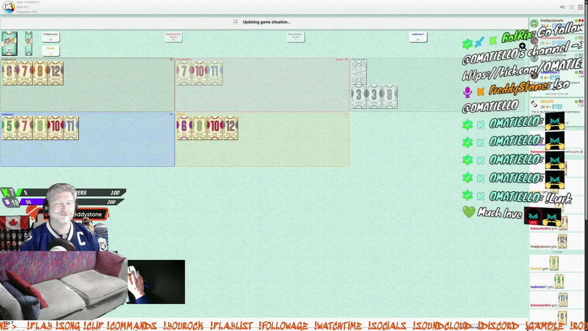Viewport: 588px width, 331px height.
Task: Click the narrow discard pile card
Action: [28, 44]
